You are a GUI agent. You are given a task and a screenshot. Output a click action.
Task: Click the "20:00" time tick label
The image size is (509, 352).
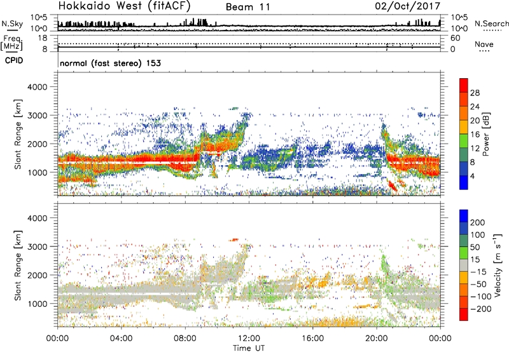[377, 339]
